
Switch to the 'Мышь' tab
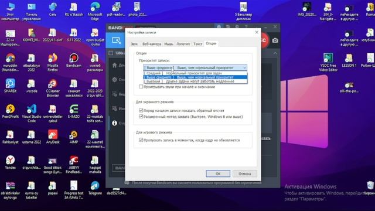[169, 44]
